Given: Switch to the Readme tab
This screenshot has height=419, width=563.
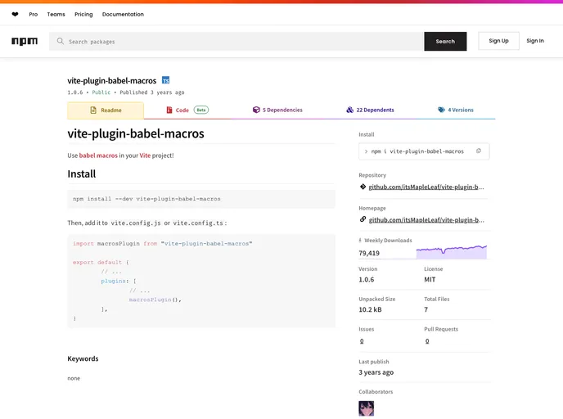Looking at the screenshot, I should coord(106,110).
